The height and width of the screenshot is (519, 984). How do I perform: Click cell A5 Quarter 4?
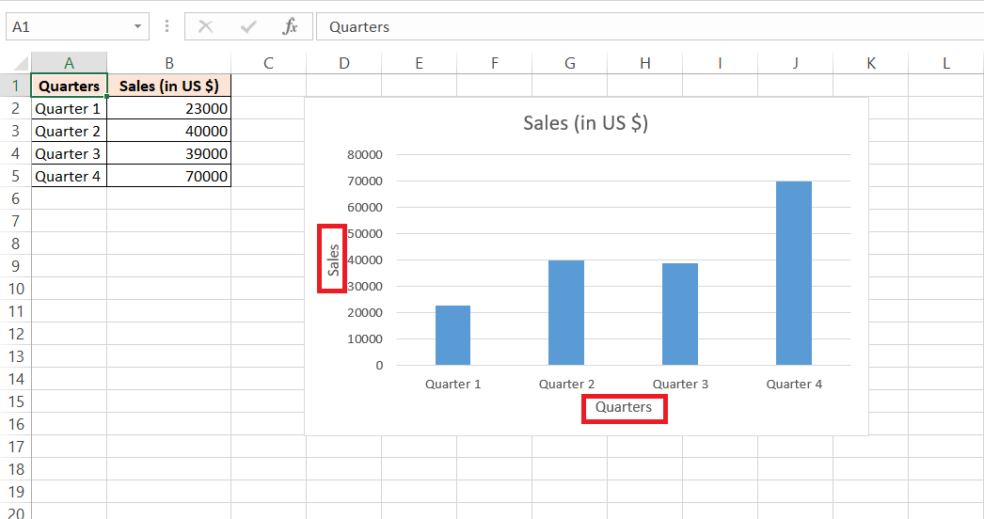coord(69,177)
